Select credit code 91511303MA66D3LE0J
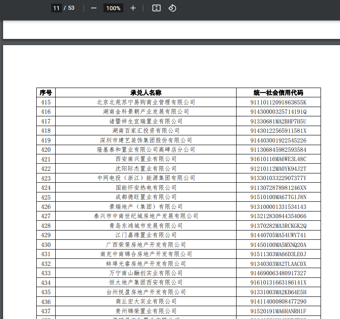The width and height of the screenshot is (340, 319). 279,254
